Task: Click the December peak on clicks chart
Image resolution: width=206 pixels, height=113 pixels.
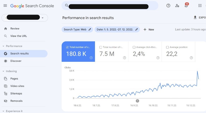Action: pos(197,71)
